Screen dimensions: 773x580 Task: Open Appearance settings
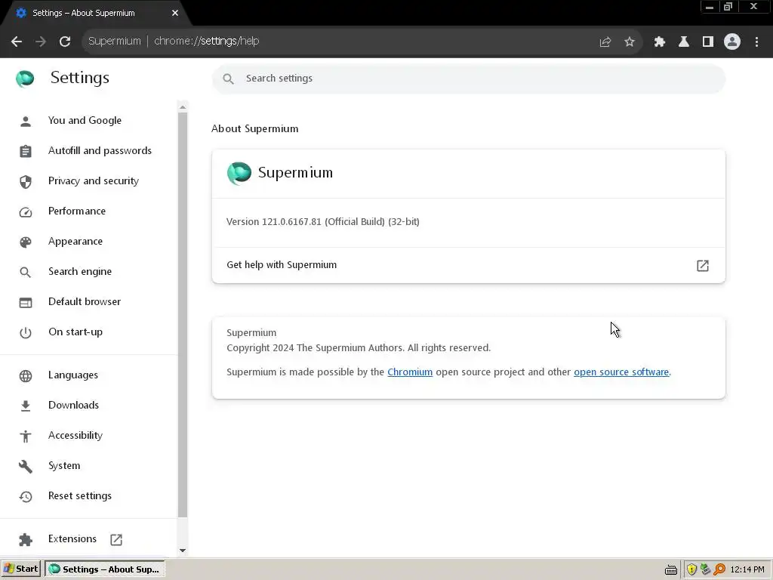point(75,241)
